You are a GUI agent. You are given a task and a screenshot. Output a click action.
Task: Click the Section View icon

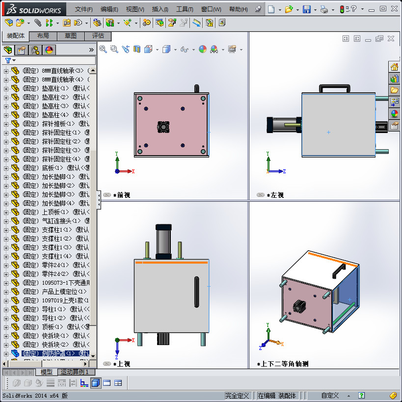click(137, 49)
